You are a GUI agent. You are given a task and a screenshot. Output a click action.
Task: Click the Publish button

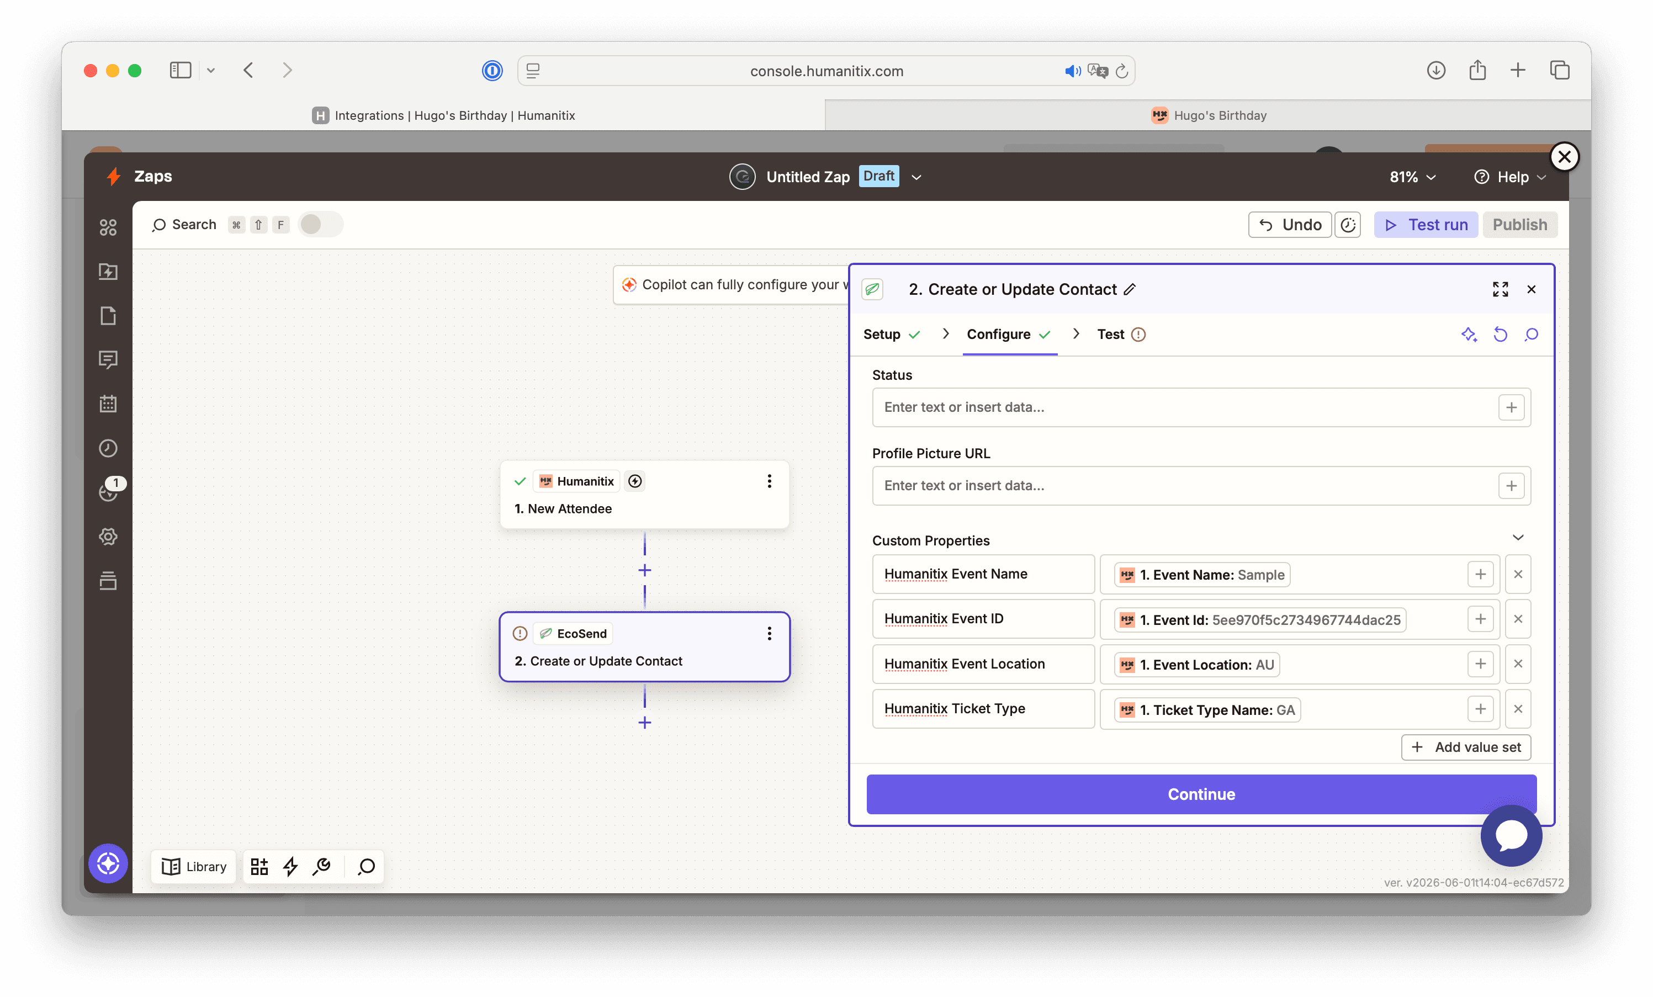tap(1519, 225)
